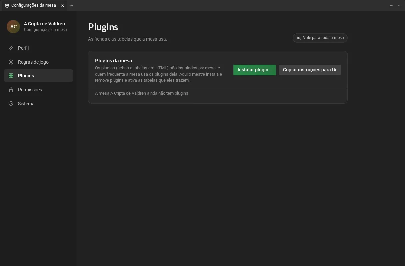Click the green Plugins grid icon
Image resolution: width=405 pixels, height=266 pixels.
11,76
